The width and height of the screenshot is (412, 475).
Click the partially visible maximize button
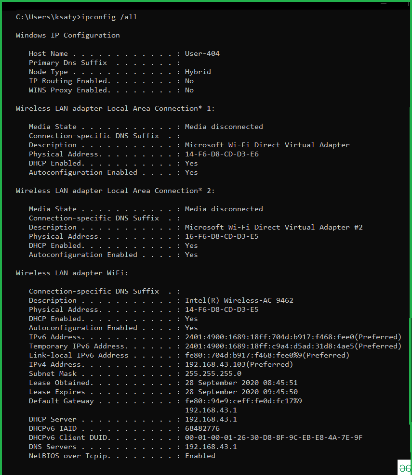point(409,4)
